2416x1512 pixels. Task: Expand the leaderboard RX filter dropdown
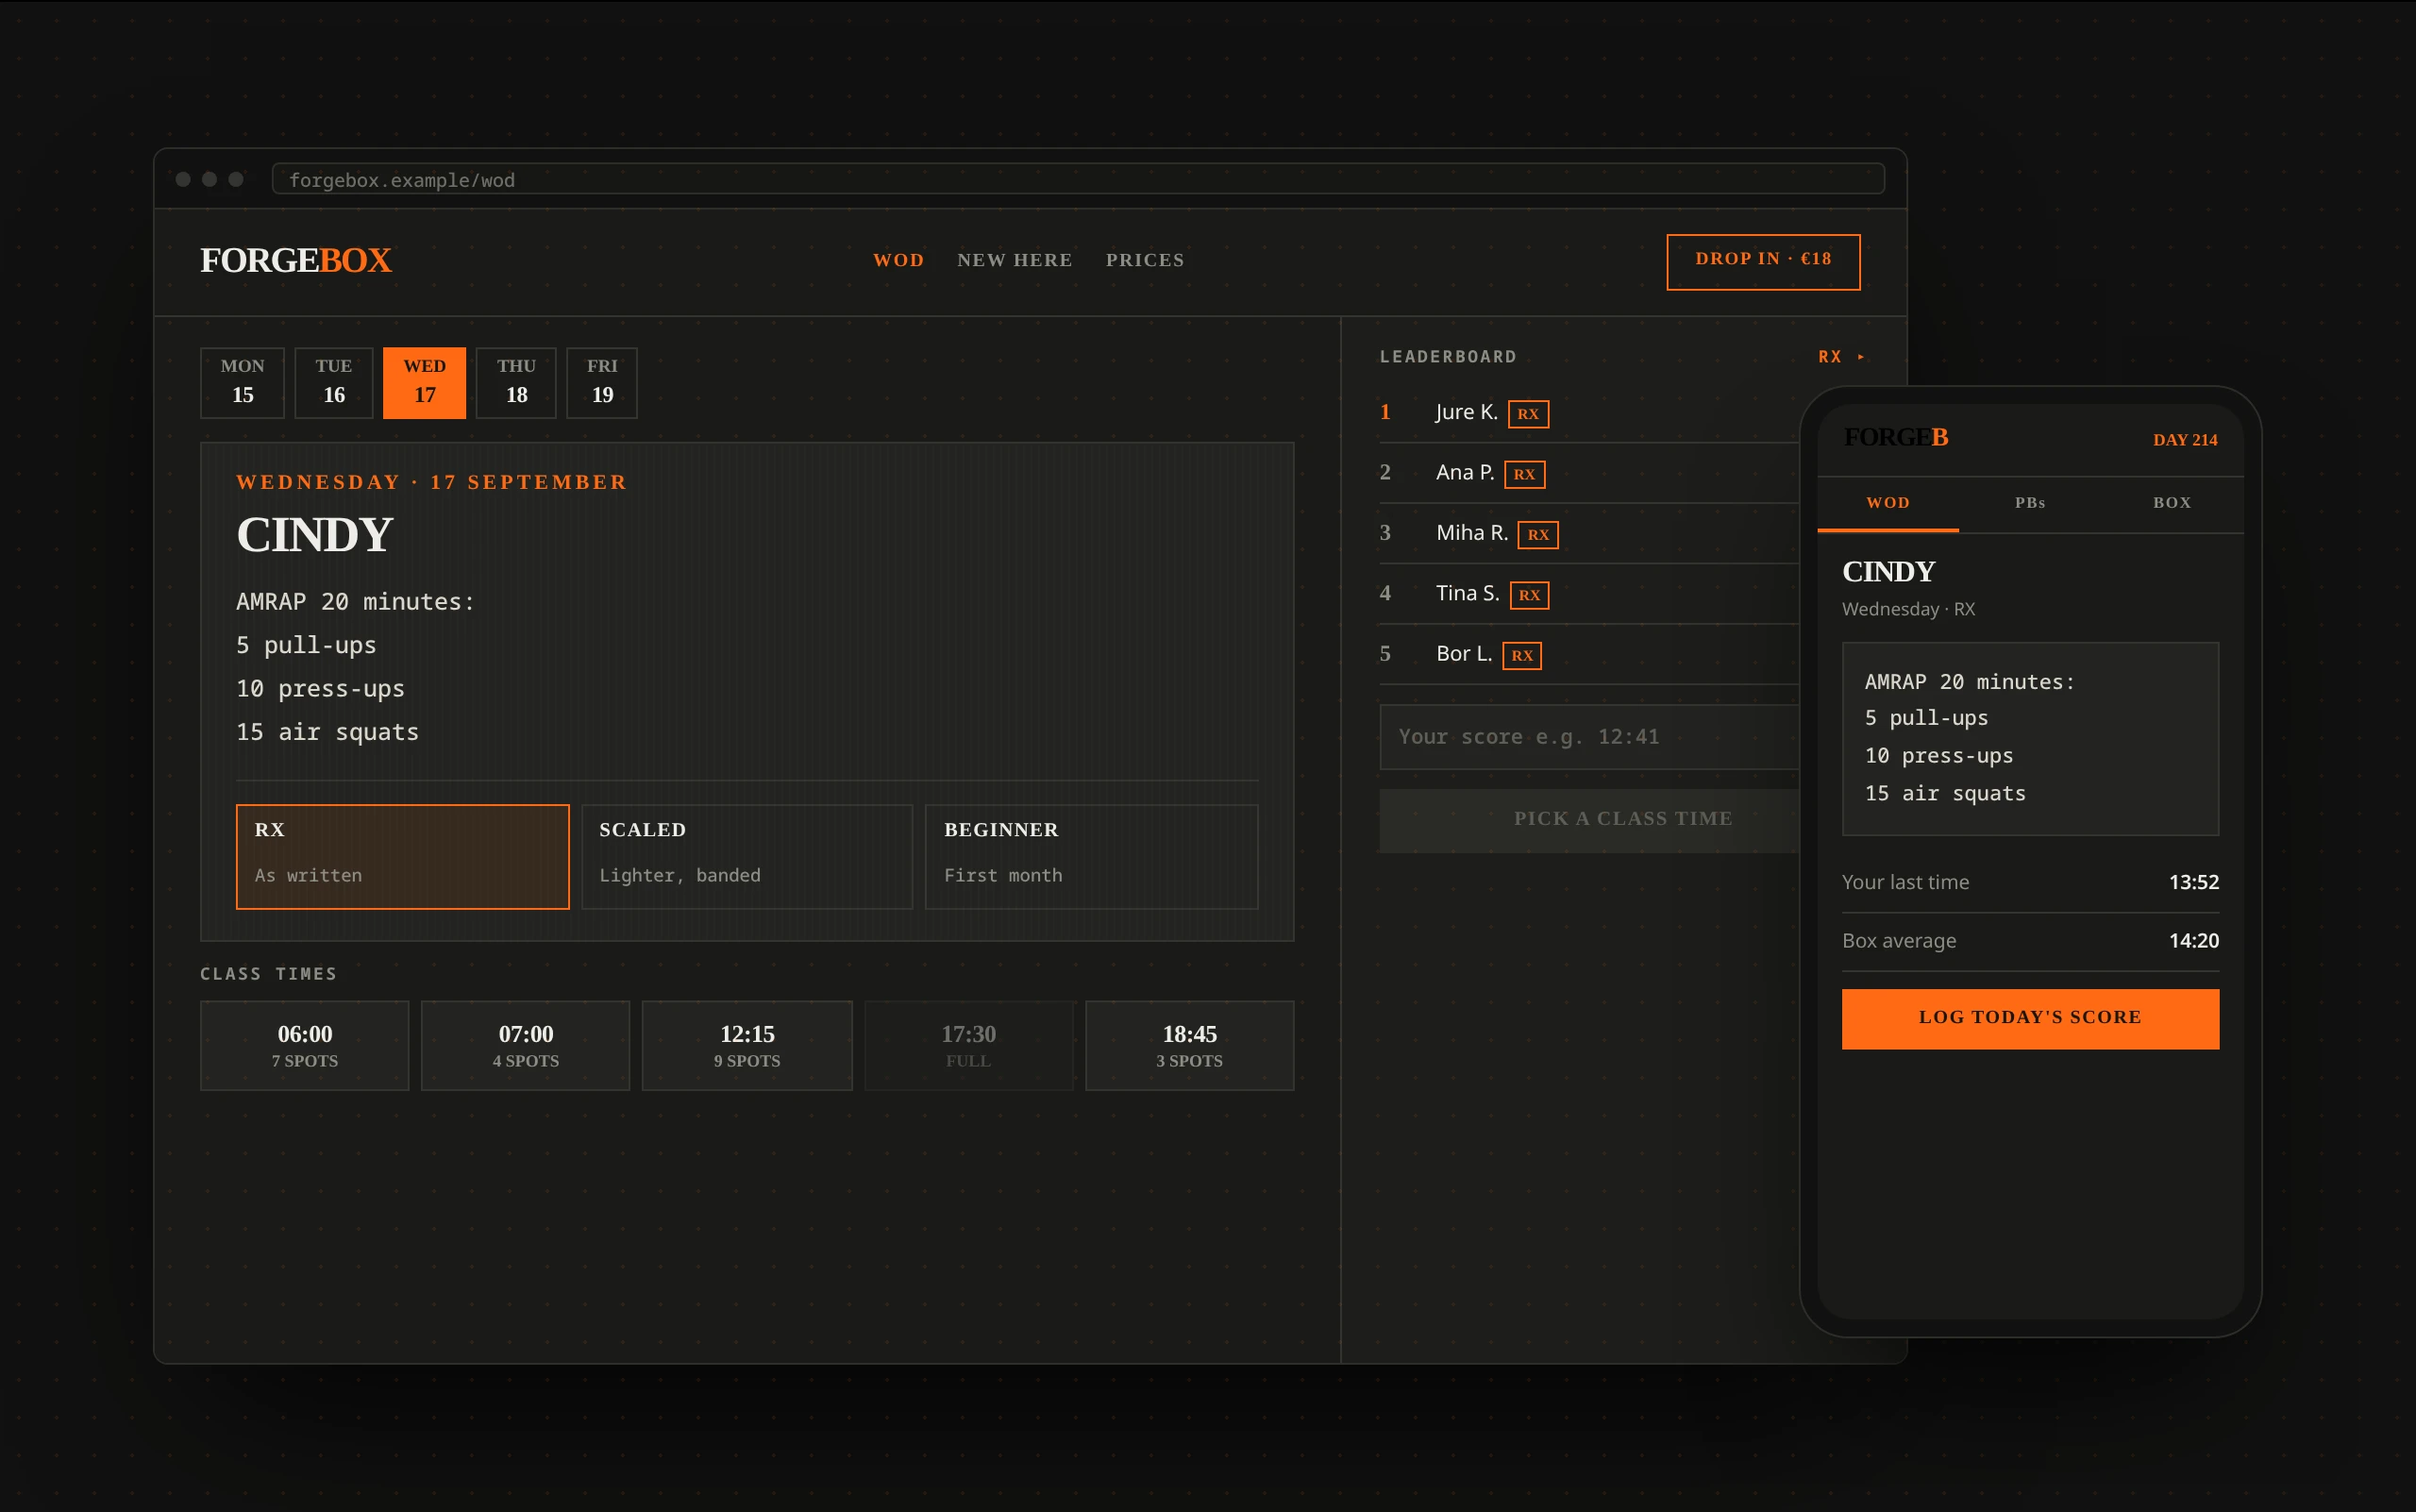(x=1841, y=357)
